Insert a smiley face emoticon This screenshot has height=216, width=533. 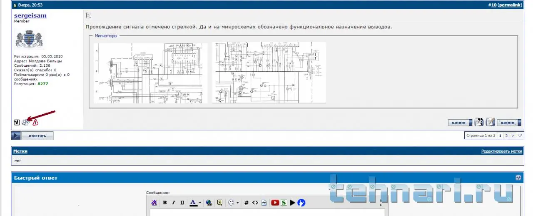tap(231, 203)
